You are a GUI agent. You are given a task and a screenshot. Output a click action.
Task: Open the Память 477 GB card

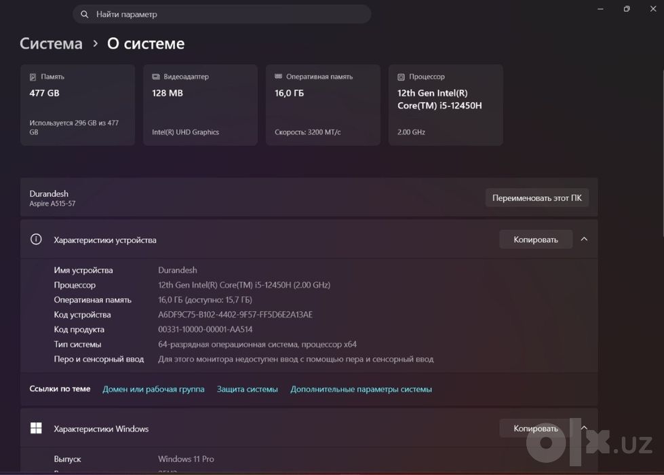pyautogui.click(x=77, y=105)
